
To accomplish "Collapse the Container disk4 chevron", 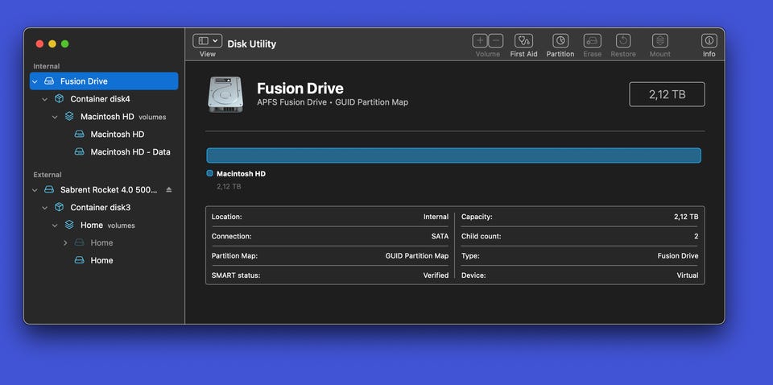I will pyautogui.click(x=45, y=99).
